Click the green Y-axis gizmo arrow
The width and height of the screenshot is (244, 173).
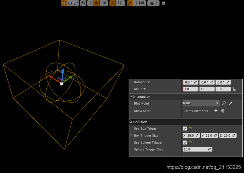(70, 77)
